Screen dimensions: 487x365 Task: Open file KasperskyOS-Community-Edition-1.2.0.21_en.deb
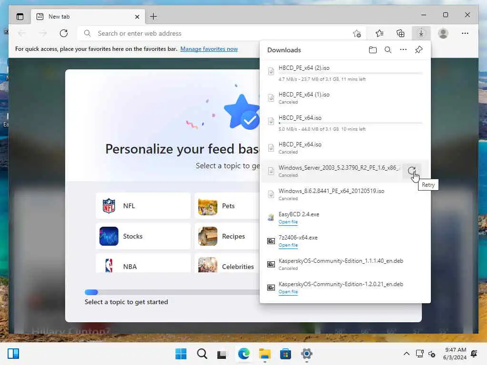pos(288,291)
